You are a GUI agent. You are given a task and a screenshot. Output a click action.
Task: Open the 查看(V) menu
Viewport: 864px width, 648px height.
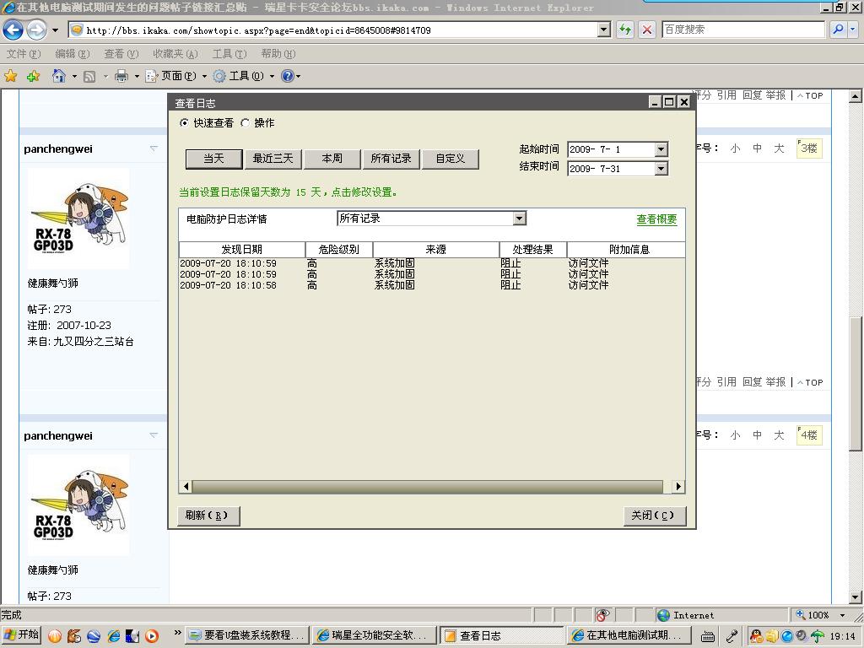tap(121, 54)
